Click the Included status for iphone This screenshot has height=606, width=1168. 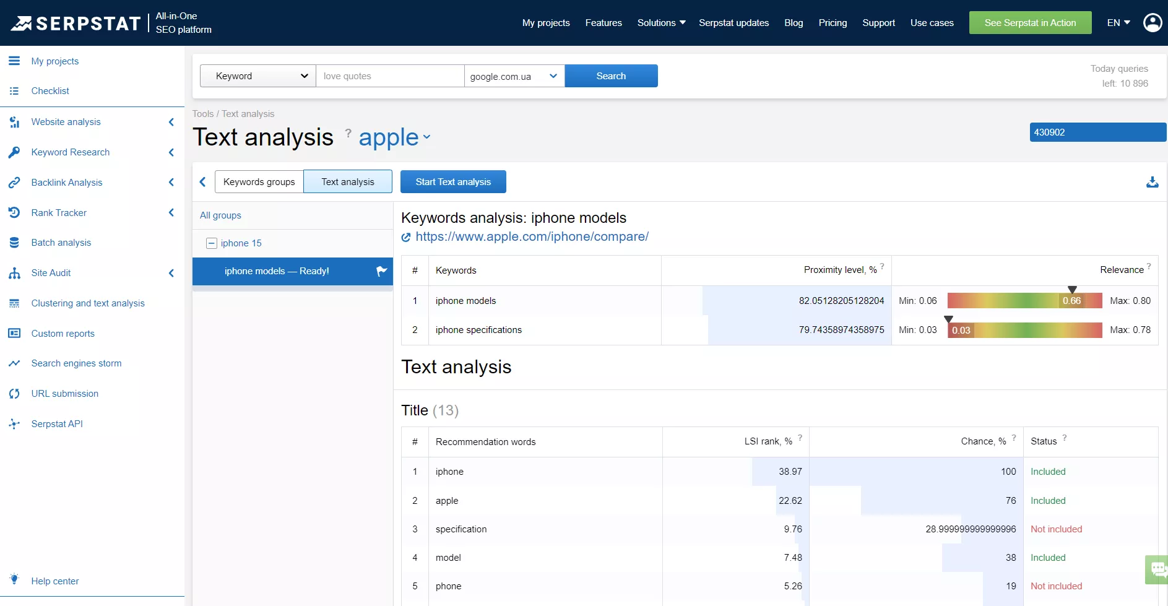(1048, 472)
